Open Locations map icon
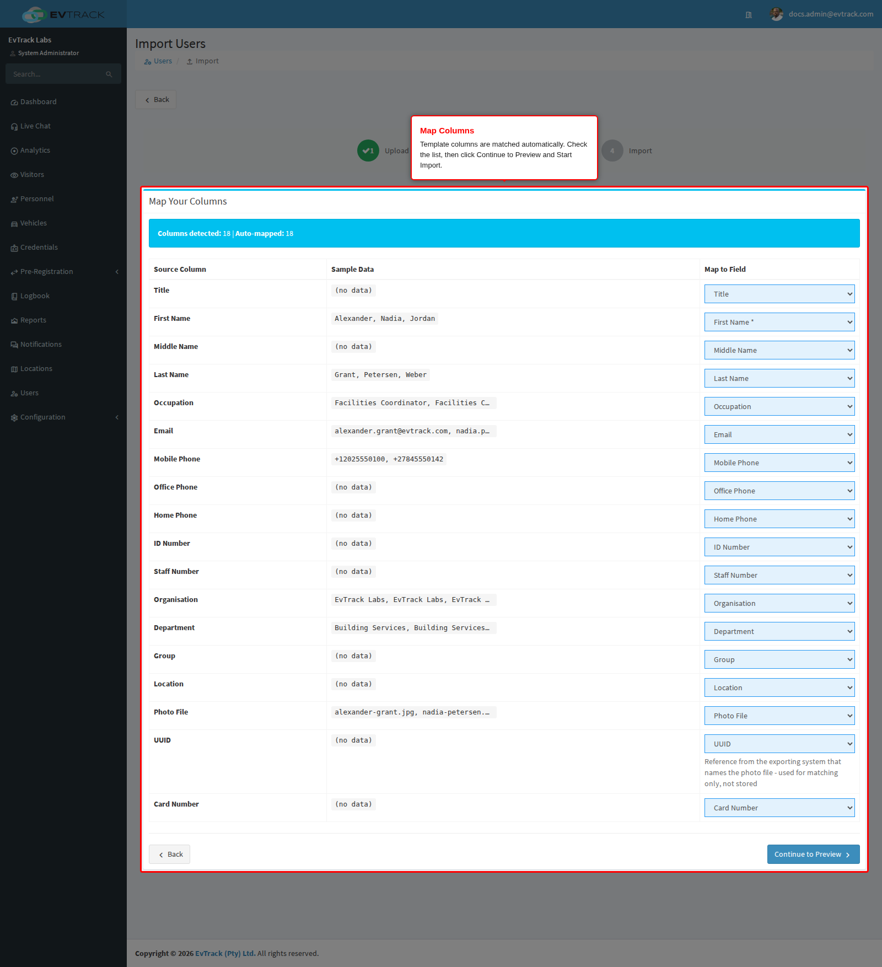882x967 pixels. pos(14,369)
